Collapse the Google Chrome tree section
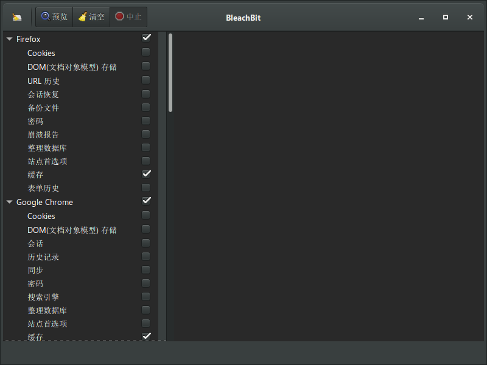This screenshot has height=365, width=487. pos(9,203)
